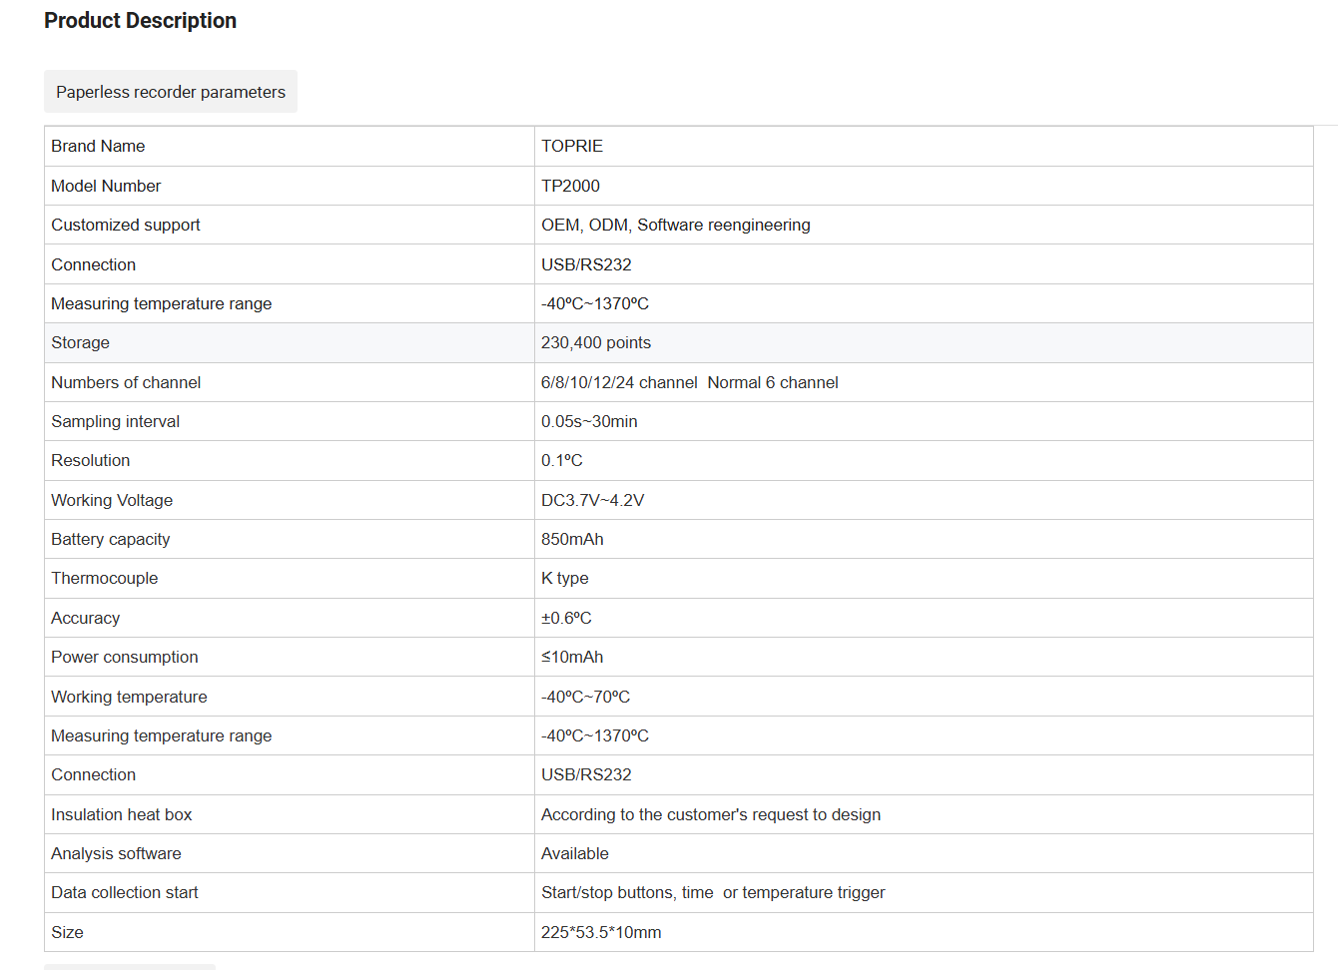This screenshot has height=970, width=1341.
Task: Click the ±0.6°C accuracy value
Action: click(566, 618)
